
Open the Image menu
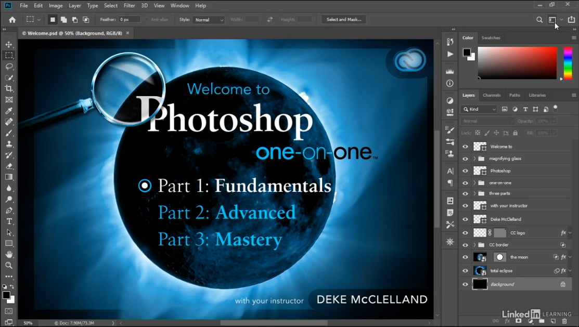pyautogui.click(x=56, y=6)
